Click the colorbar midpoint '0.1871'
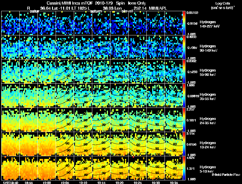Screen dimensions: 242x184 [191, 120]
